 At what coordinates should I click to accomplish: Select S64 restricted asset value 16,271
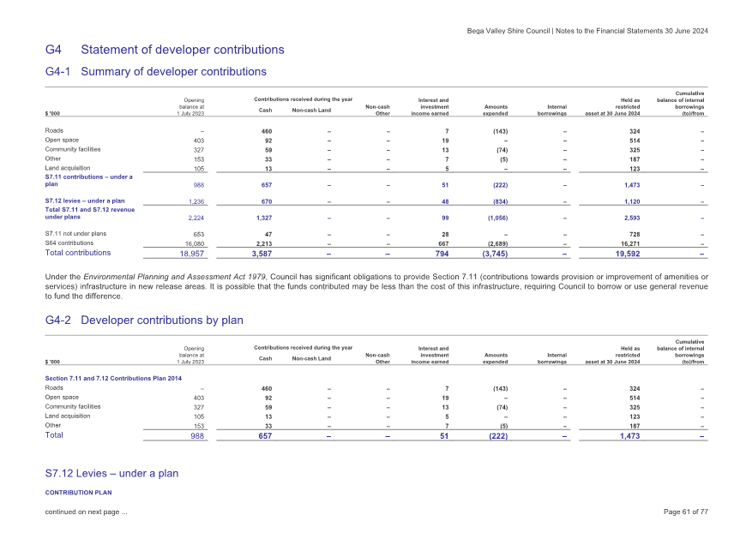coord(630,243)
